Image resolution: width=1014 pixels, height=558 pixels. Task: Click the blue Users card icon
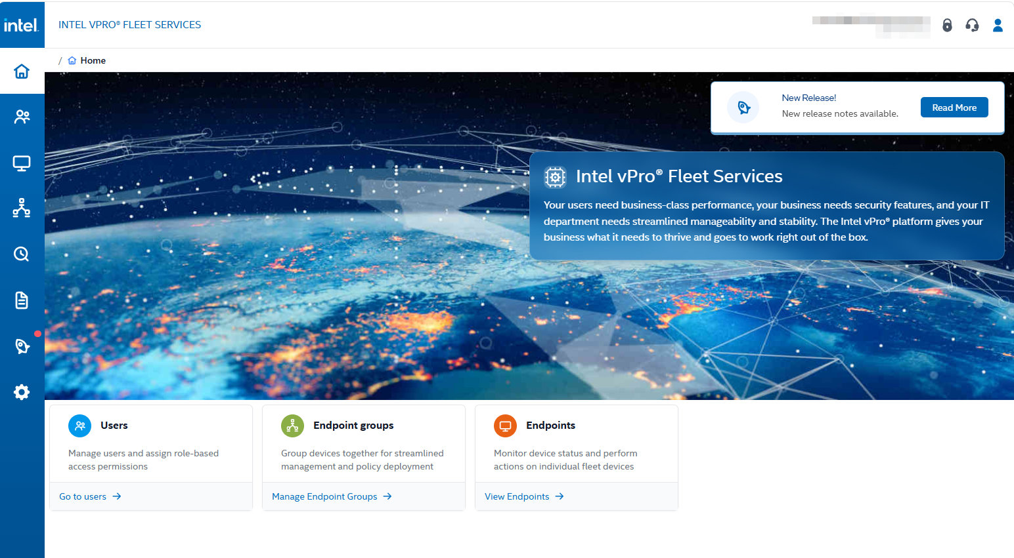(x=80, y=426)
